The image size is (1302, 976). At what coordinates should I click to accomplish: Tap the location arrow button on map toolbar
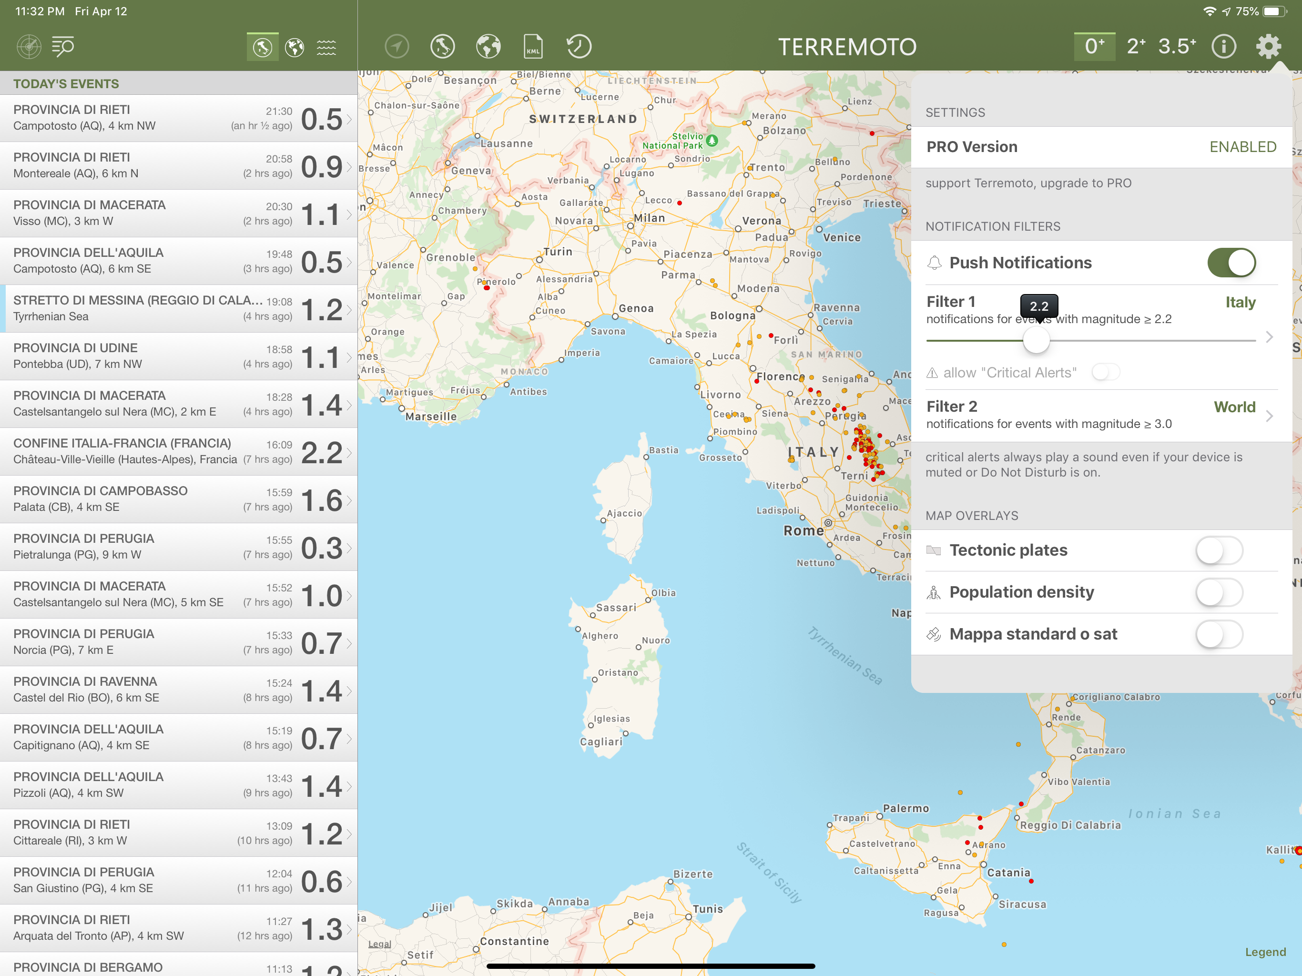pos(397,47)
